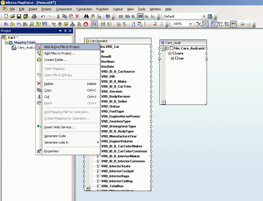Image resolution: width=263 pixels, height=201 pixels.
Task: Open the Default configuration dropdown
Action: [204, 16]
